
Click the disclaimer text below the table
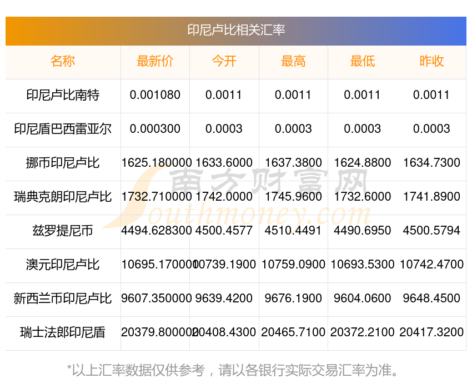tap(232, 370)
